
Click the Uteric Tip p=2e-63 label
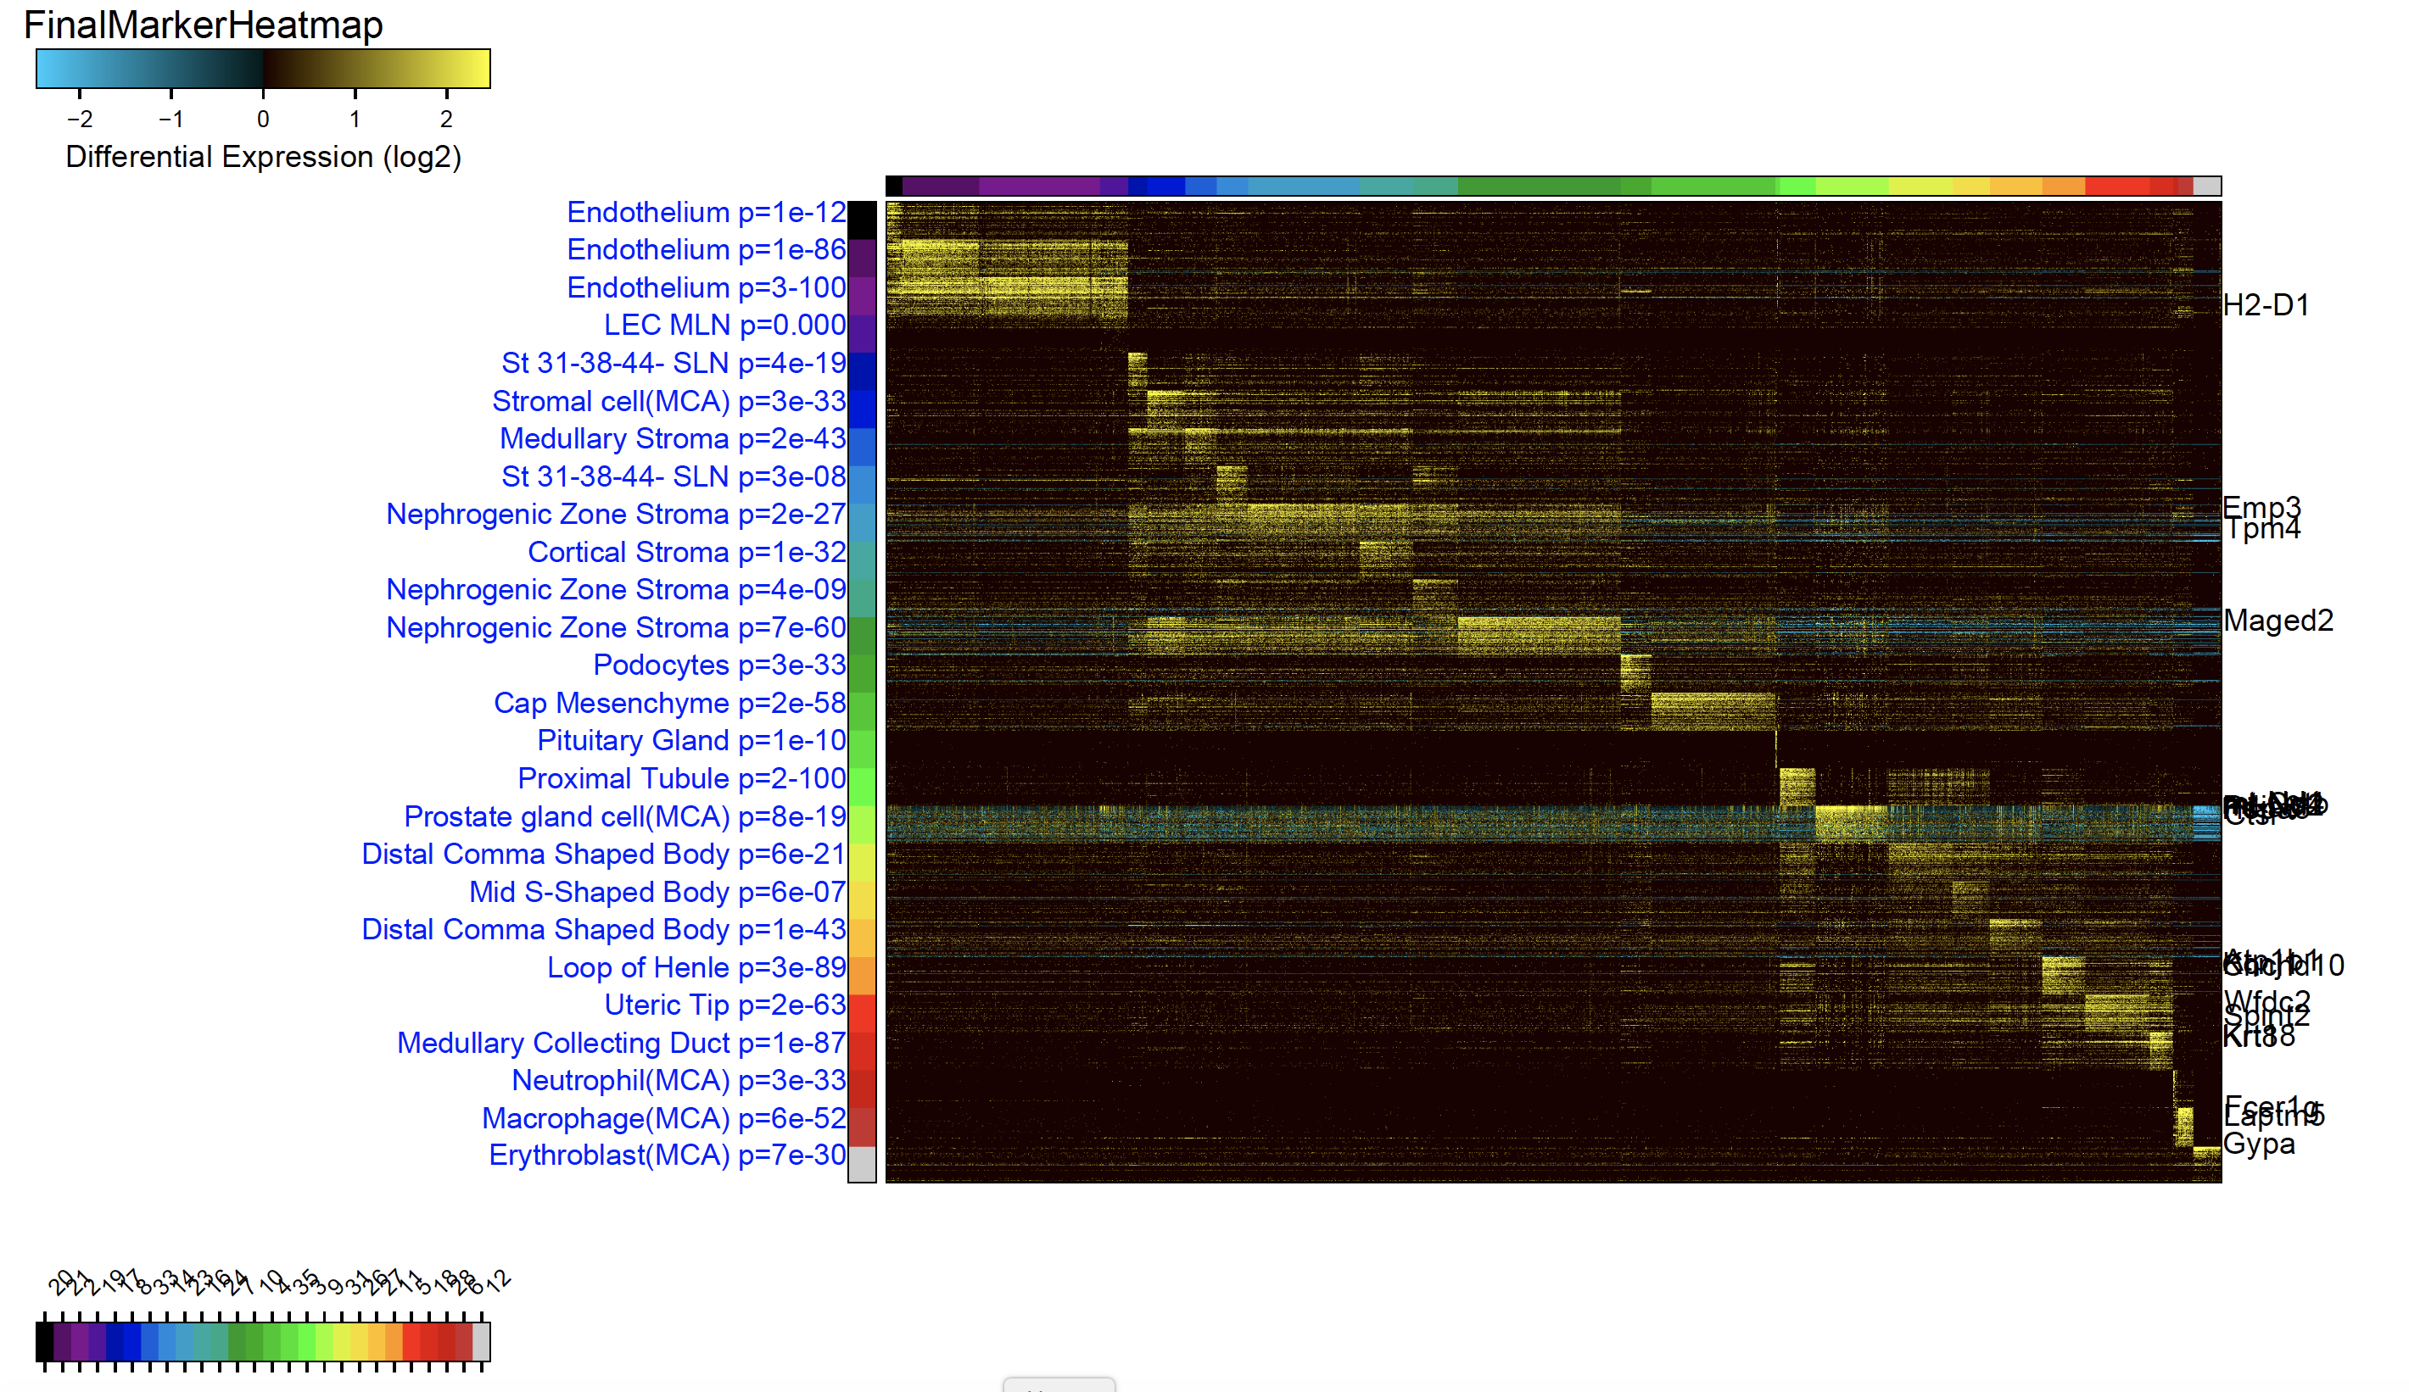[x=724, y=1005]
